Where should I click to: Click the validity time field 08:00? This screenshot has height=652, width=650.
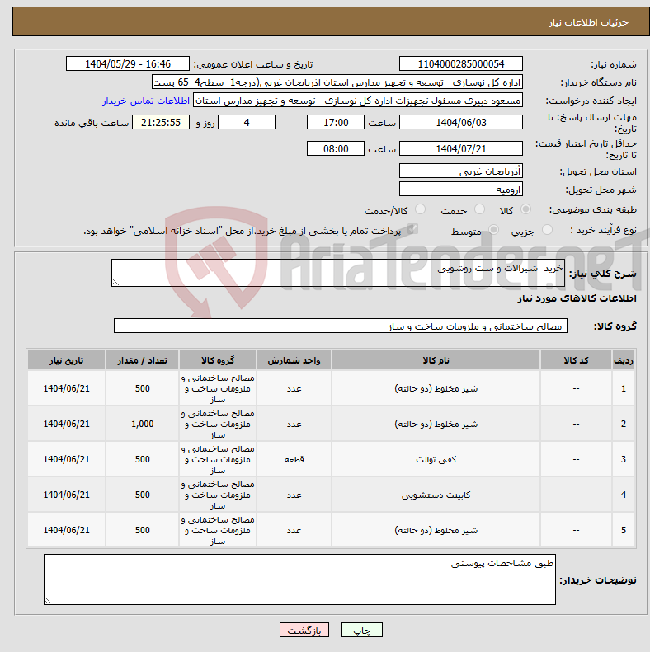pos(336,149)
